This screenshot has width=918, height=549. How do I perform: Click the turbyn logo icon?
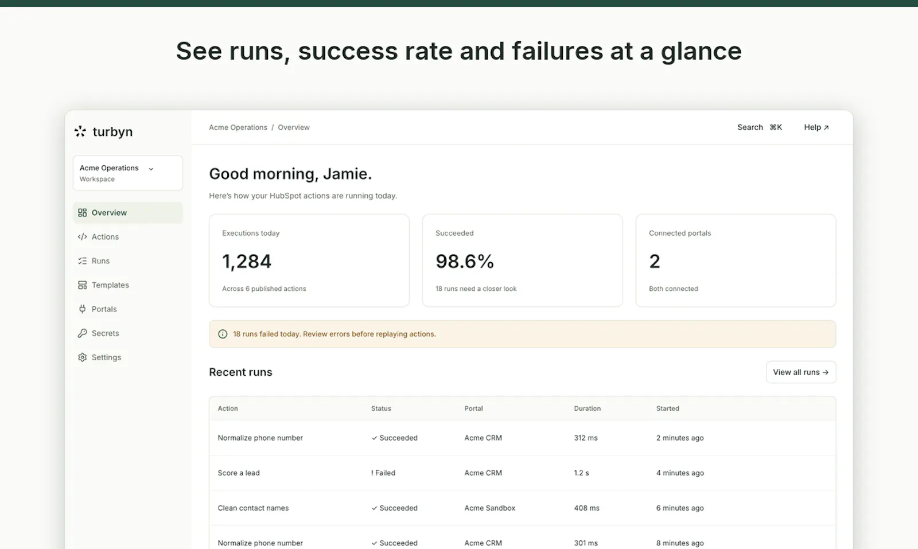click(80, 132)
